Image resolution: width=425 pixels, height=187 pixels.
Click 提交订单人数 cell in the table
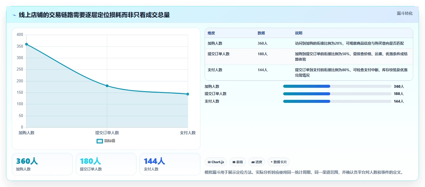[219, 54]
